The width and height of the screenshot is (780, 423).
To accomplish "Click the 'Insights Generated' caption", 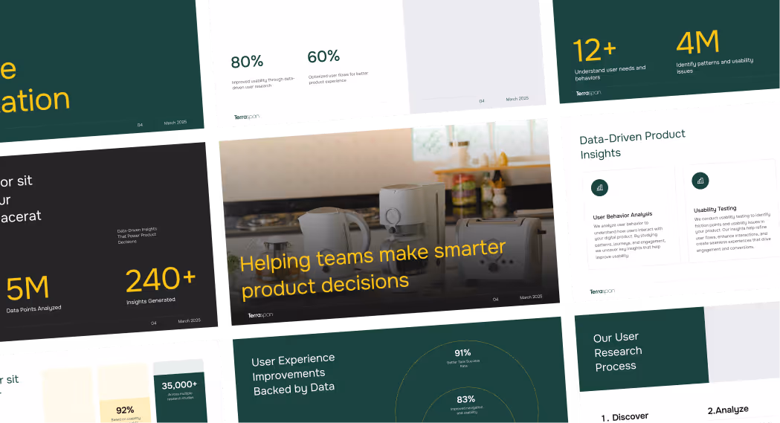I will (151, 301).
